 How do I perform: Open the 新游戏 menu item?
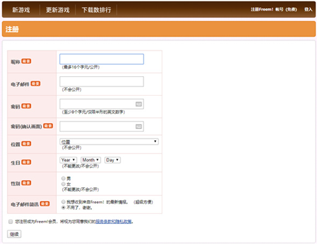click(21, 10)
